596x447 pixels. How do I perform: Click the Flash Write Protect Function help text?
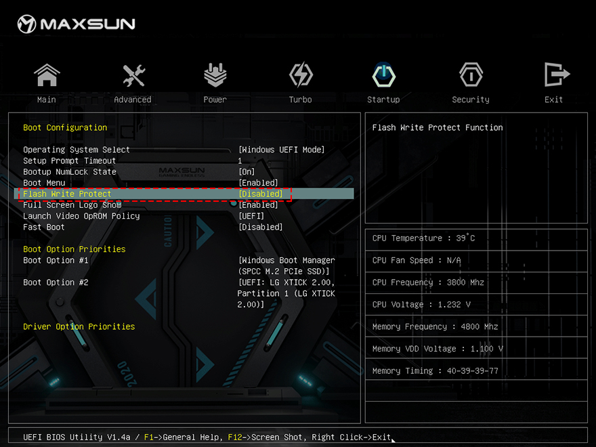[438, 128]
